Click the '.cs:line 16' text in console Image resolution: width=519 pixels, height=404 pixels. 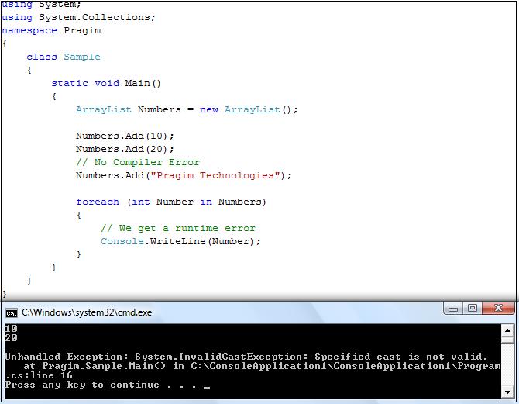(x=39, y=375)
